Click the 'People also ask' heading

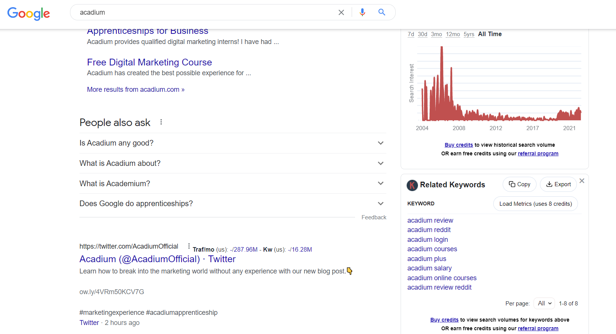click(115, 123)
